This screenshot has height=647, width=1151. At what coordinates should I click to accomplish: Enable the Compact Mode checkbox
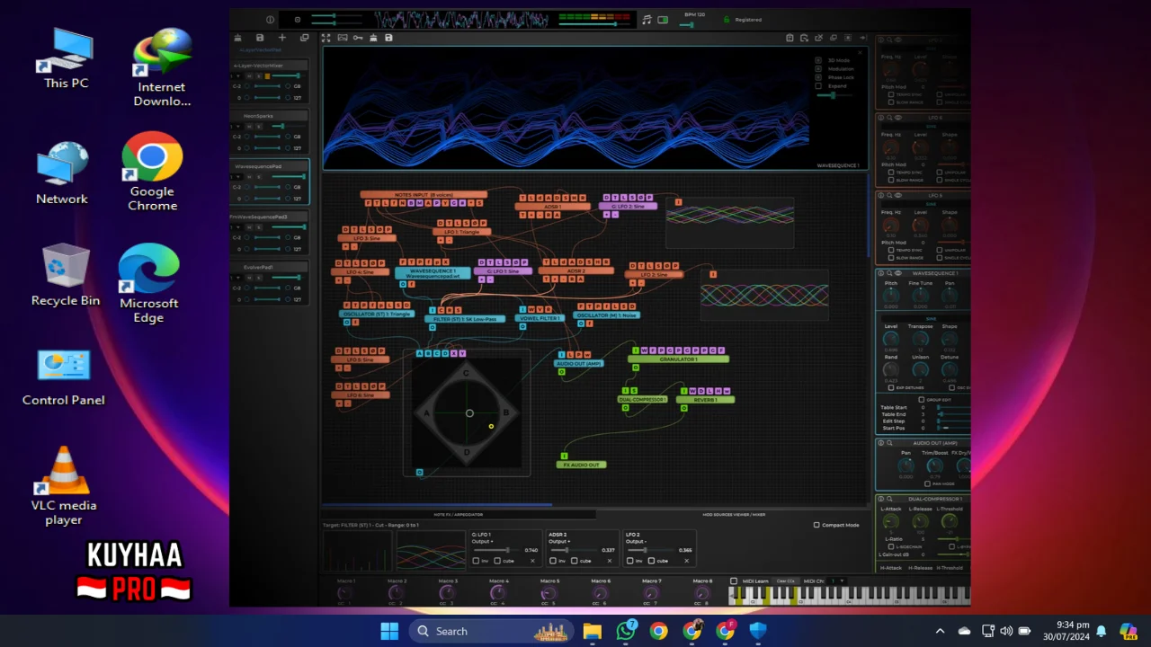tap(816, 525)
